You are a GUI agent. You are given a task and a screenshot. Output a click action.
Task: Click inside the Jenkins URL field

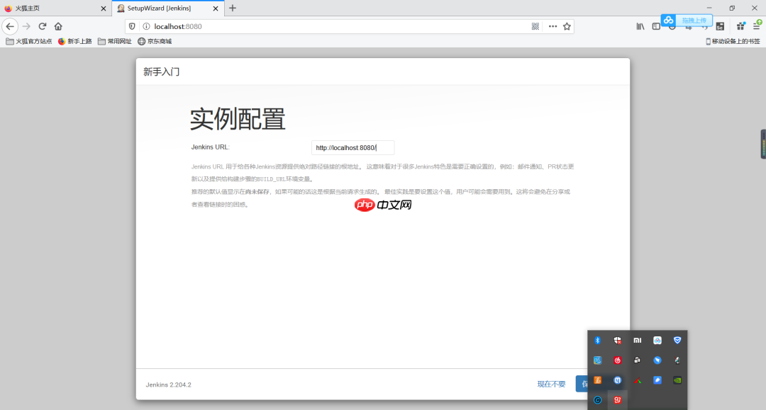tap(352, 147)
